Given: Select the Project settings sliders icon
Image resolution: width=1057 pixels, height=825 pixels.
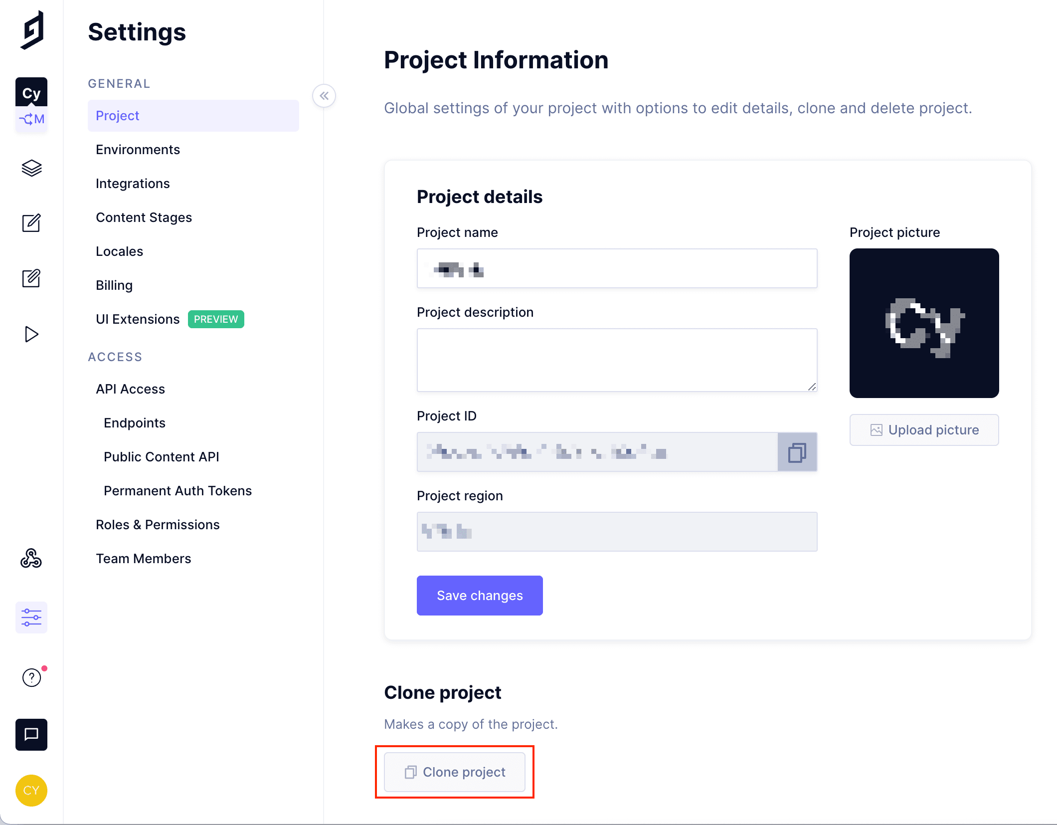Looking at the screenshot, I should 31,617.
